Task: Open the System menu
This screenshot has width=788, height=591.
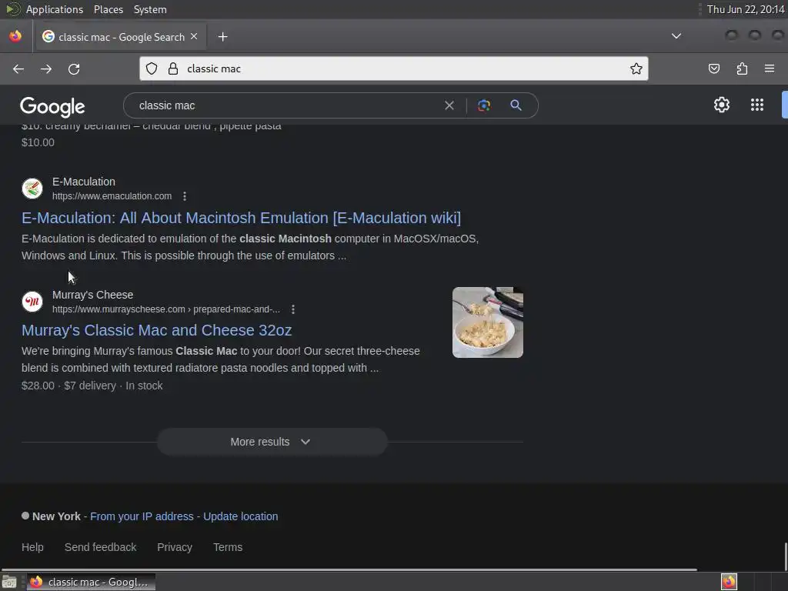Action: 150,9
